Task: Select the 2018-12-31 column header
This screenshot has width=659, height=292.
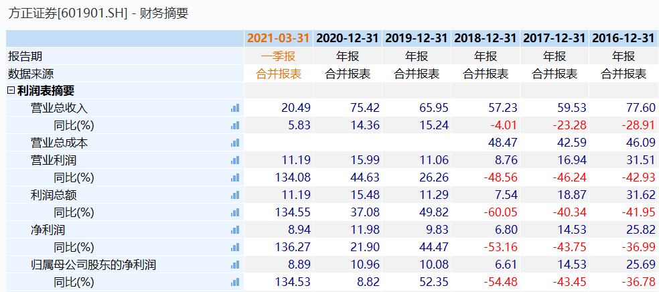Action: (486, 38)
